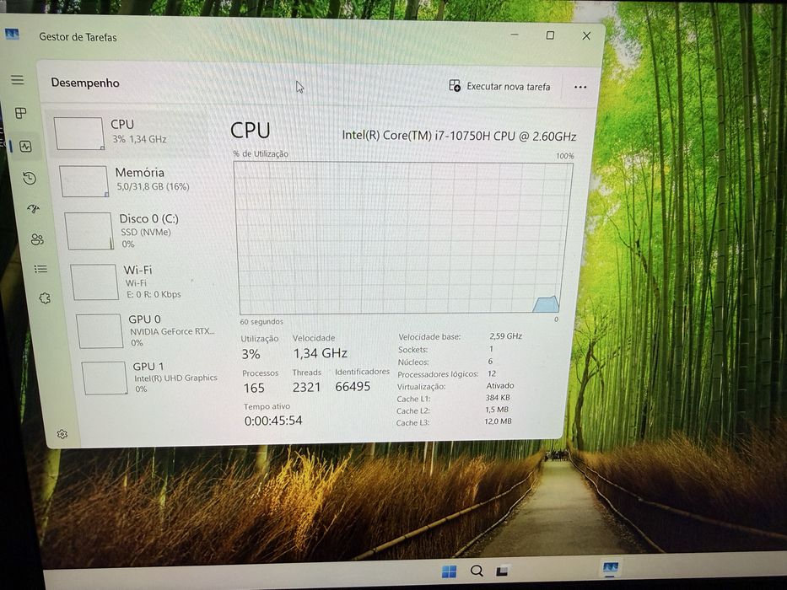Click the '2,59 GHz' base speed value
787x590 pixels.
click(505, 336)
